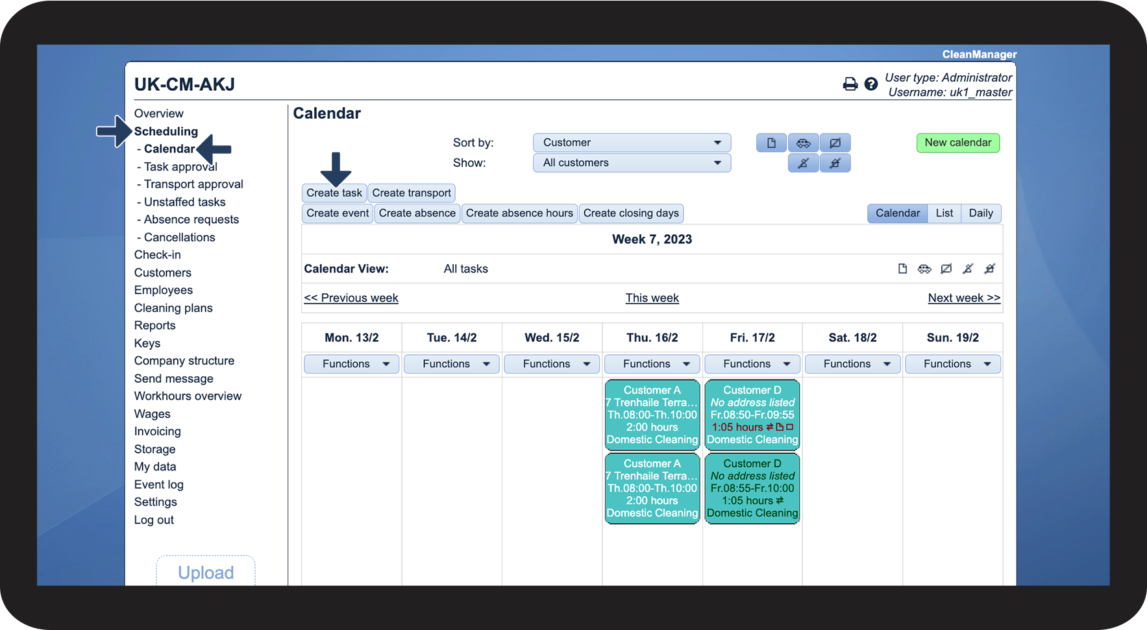This screenshot has width=1147, height=630.
Task: Open Show All customers dropdown
Action: click(x=632, y=163)
